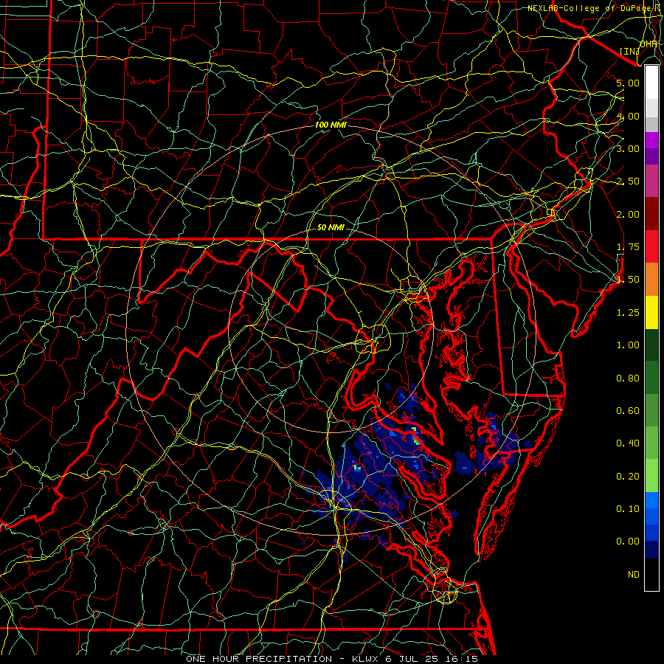Screen dimensions: 664x664
Task: Click the '4.00' legend value
Action: point(628,116)
